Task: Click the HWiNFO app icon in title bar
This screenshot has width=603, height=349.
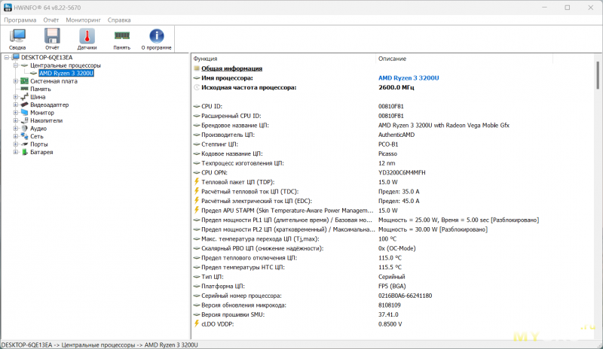Action: 8,8
